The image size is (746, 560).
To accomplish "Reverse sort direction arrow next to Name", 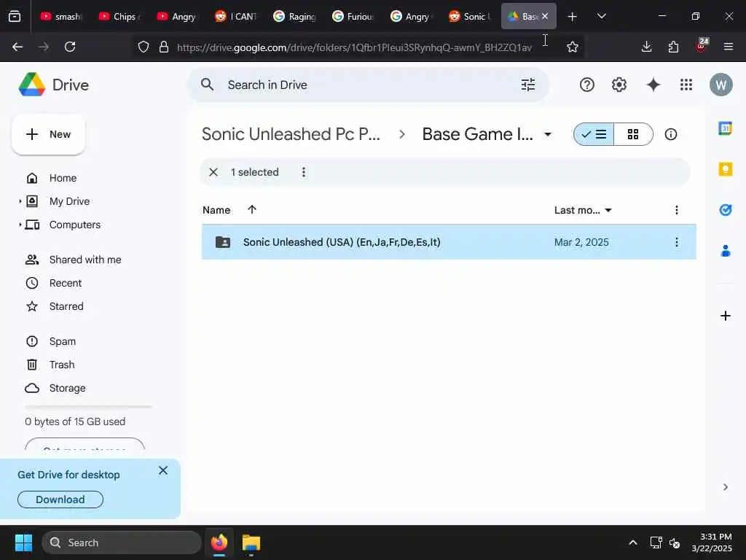I will 252,209.
